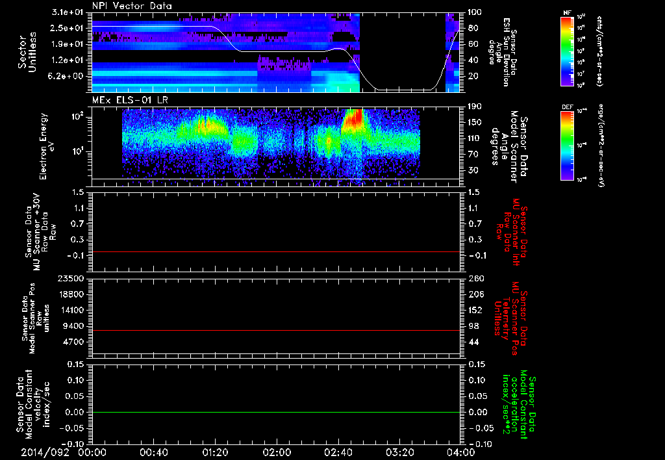Click the 10¹ electron energy tick label
This screenshot has width=665, height=460.
(x=77, y=151)
